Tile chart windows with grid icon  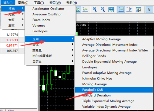point(111,10)
